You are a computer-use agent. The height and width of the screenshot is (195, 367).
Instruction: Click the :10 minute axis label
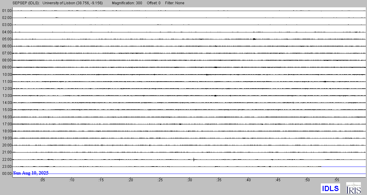[72, 180]
